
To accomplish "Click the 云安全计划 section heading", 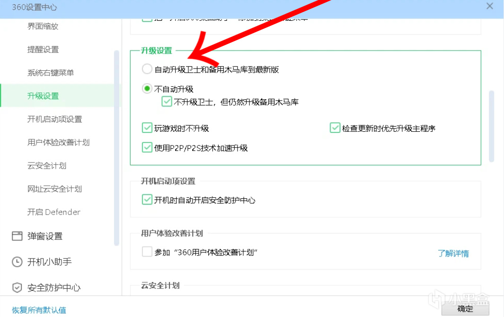I will click(x=160, y=285).
